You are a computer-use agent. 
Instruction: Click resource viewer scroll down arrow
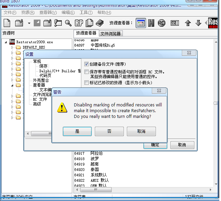pos(216,184)
